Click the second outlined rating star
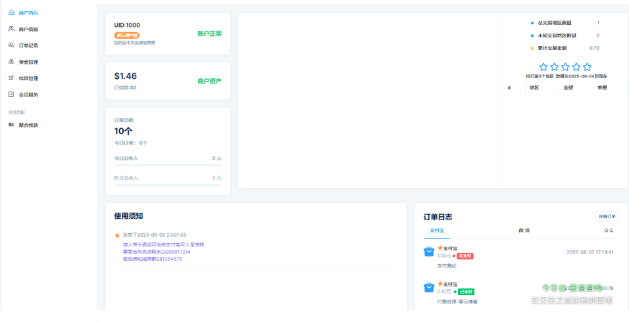Image resolution: width=629 pixels, height=322 pixels. tap(555, 67)
